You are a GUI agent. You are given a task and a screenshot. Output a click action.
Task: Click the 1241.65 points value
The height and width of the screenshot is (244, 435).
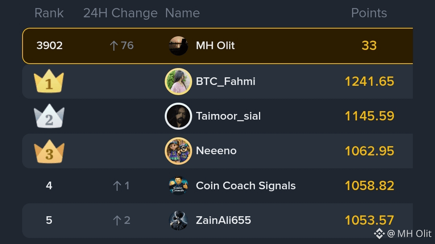[369, 81]
